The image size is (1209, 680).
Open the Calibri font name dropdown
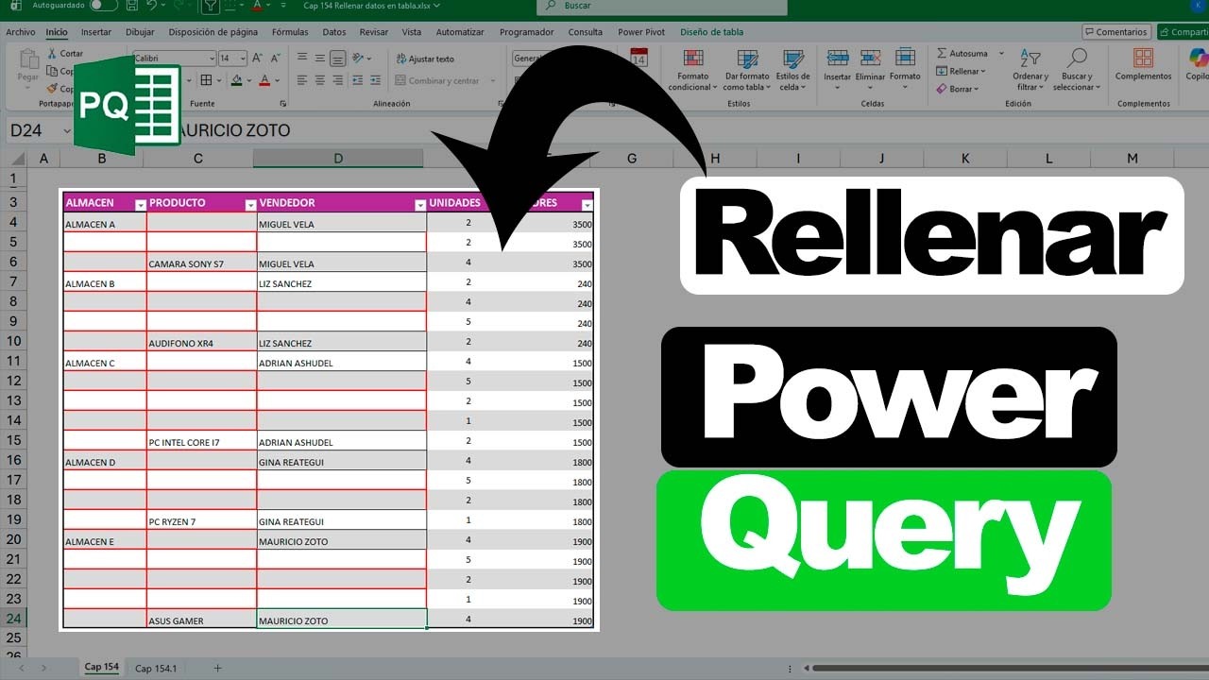212,59
